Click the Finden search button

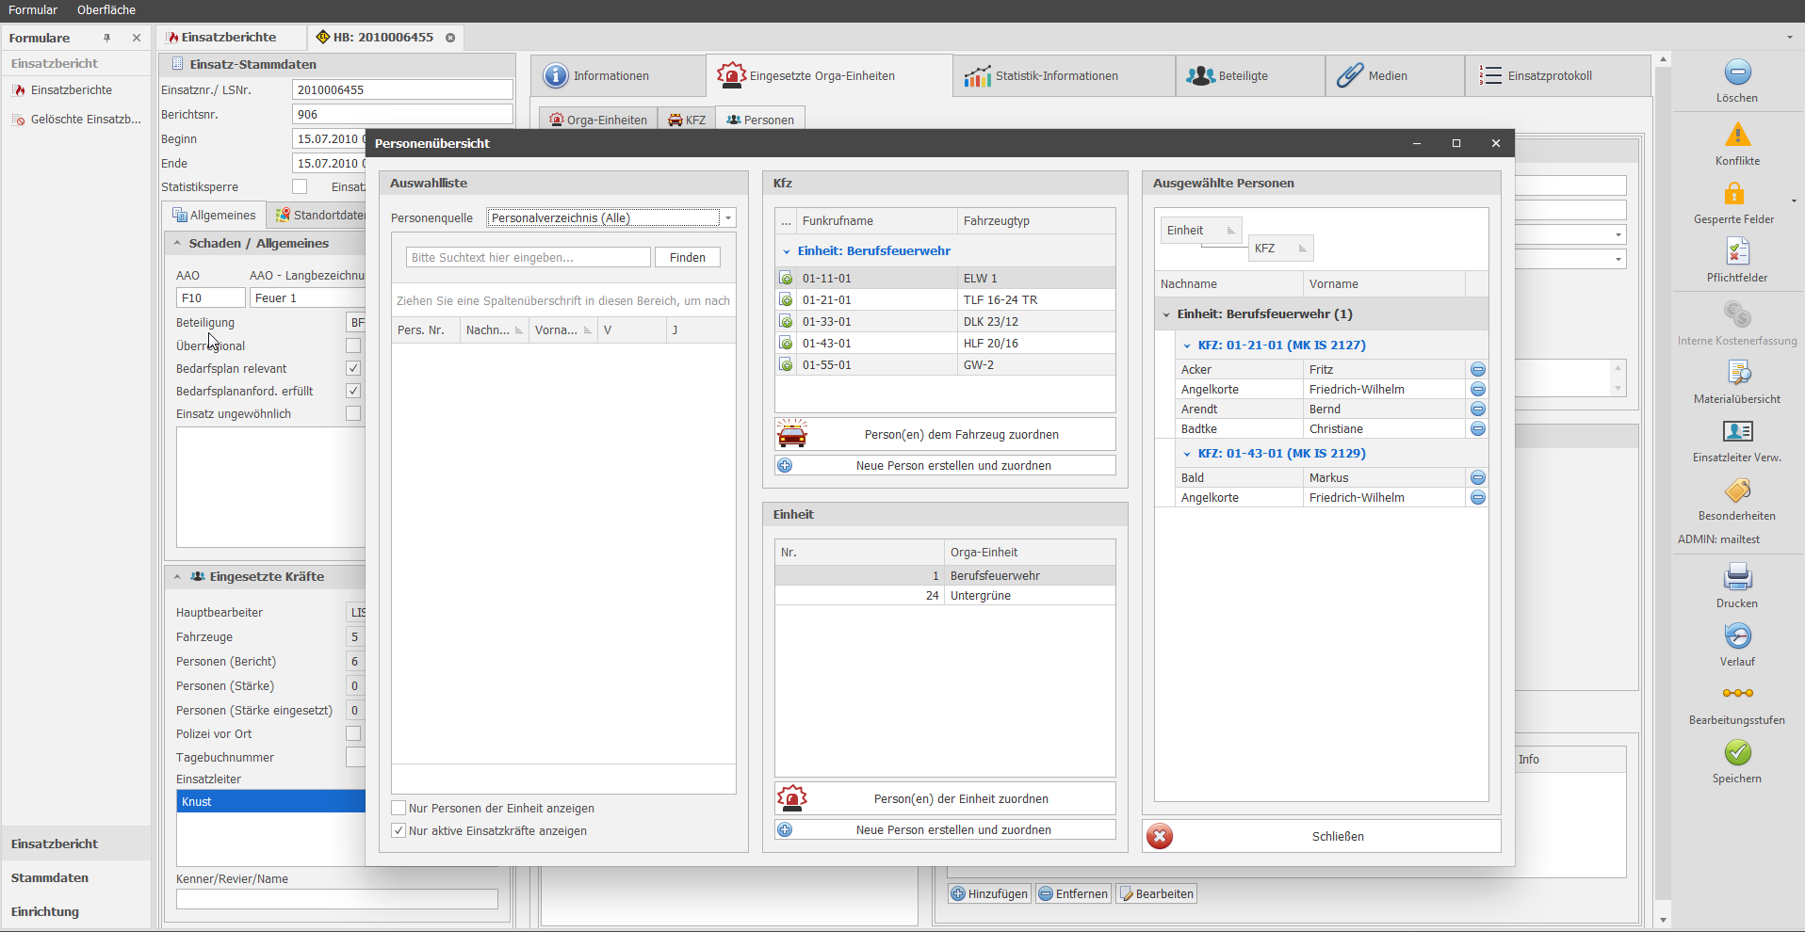687,258
